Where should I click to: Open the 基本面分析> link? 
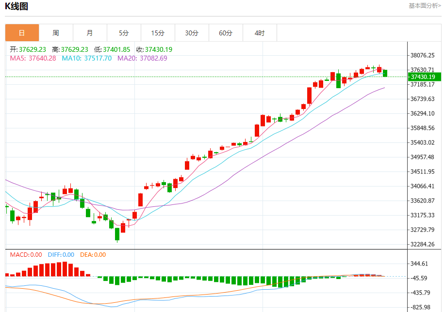pos(425,6)
